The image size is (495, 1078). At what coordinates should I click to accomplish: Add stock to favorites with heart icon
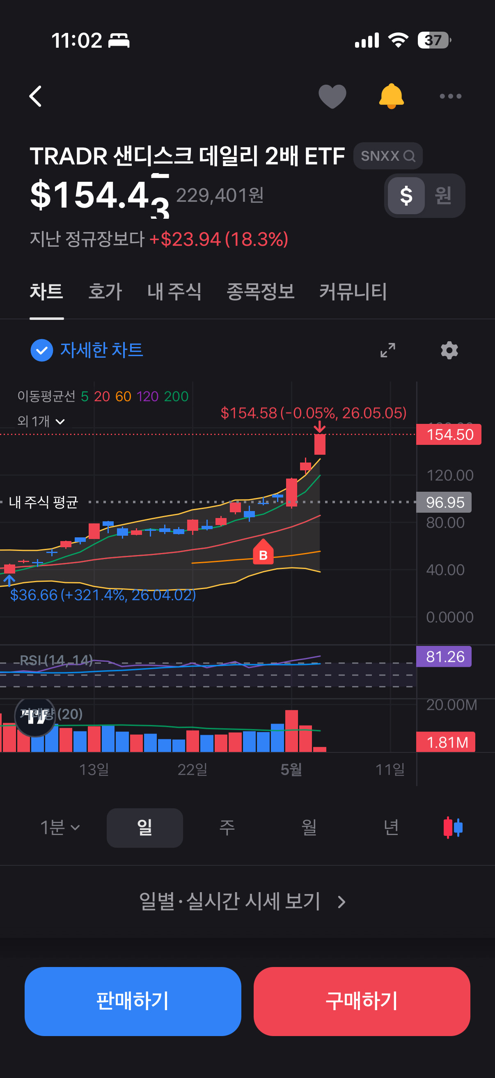[332, 96]
